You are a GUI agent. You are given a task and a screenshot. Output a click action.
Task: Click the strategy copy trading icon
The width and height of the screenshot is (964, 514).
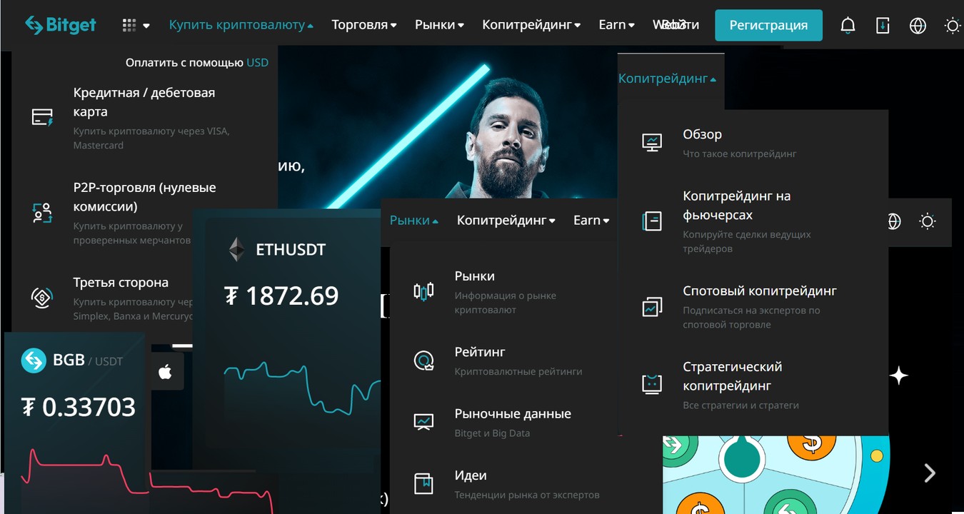coord(652,383)
